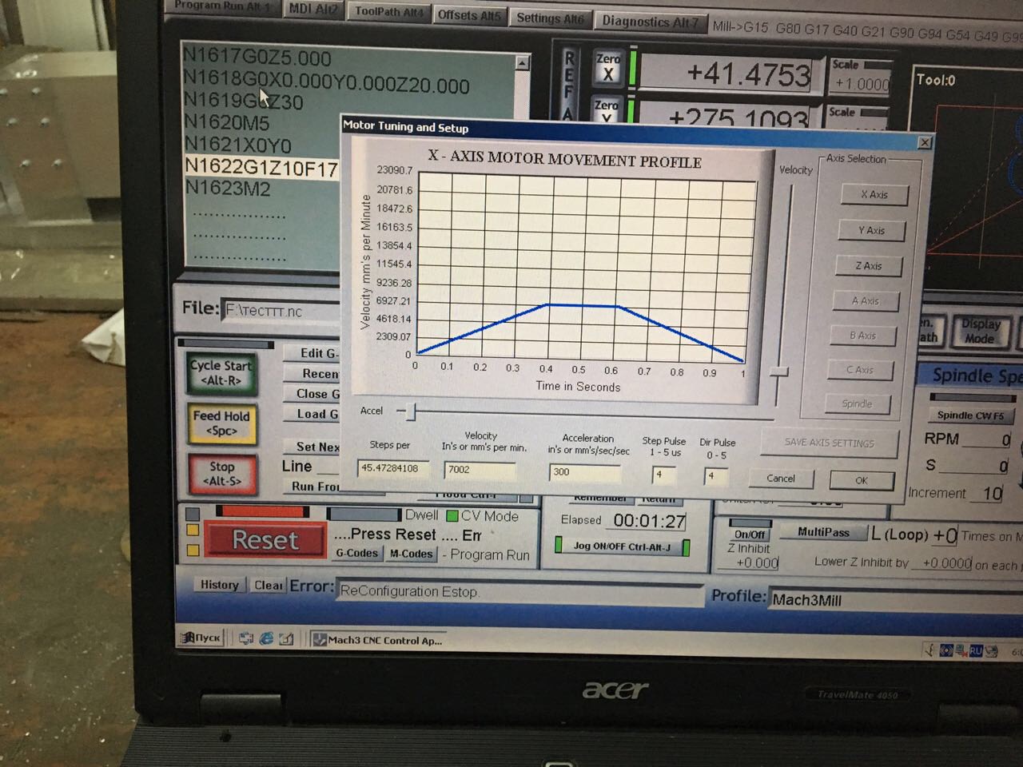
Task: Open the Offsets Alt5 tab
Action: pyautogui.click(x=469, y=14)
